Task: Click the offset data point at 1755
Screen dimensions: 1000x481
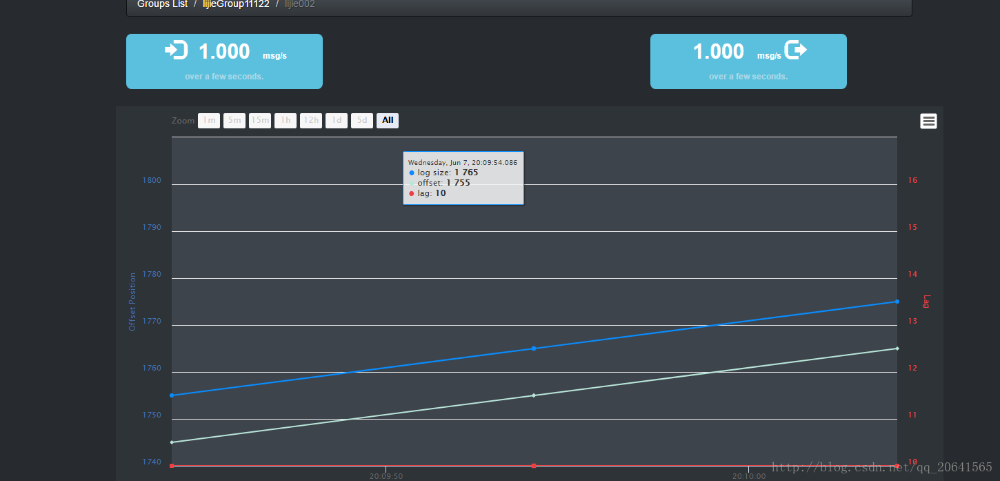Action: (x=534, y=395)
